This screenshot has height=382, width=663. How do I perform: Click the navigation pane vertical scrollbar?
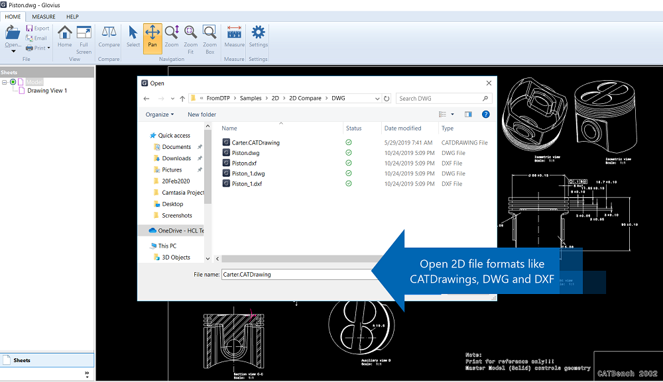point(208,167)
